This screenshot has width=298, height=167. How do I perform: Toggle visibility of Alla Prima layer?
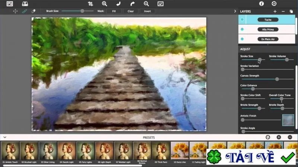pyautogui.click(x=242, y=29)
